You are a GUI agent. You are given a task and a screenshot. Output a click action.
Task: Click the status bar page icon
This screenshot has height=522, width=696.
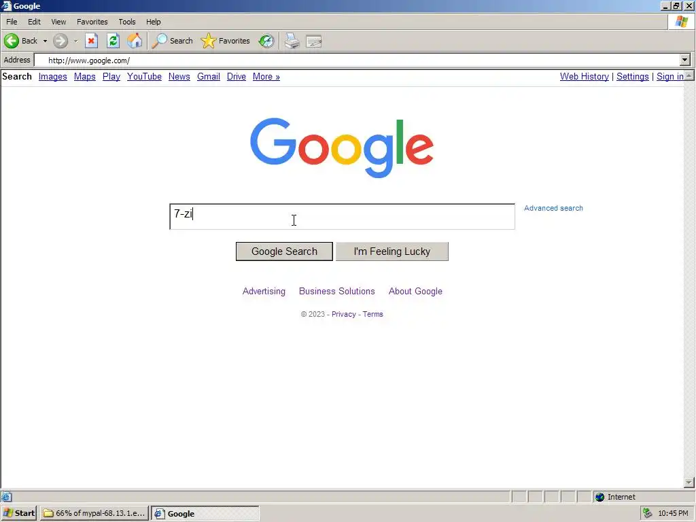tap(6, 497)
